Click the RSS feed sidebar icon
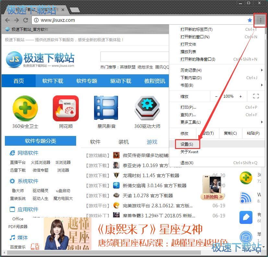Screen dimensions: 268x257 246,198
